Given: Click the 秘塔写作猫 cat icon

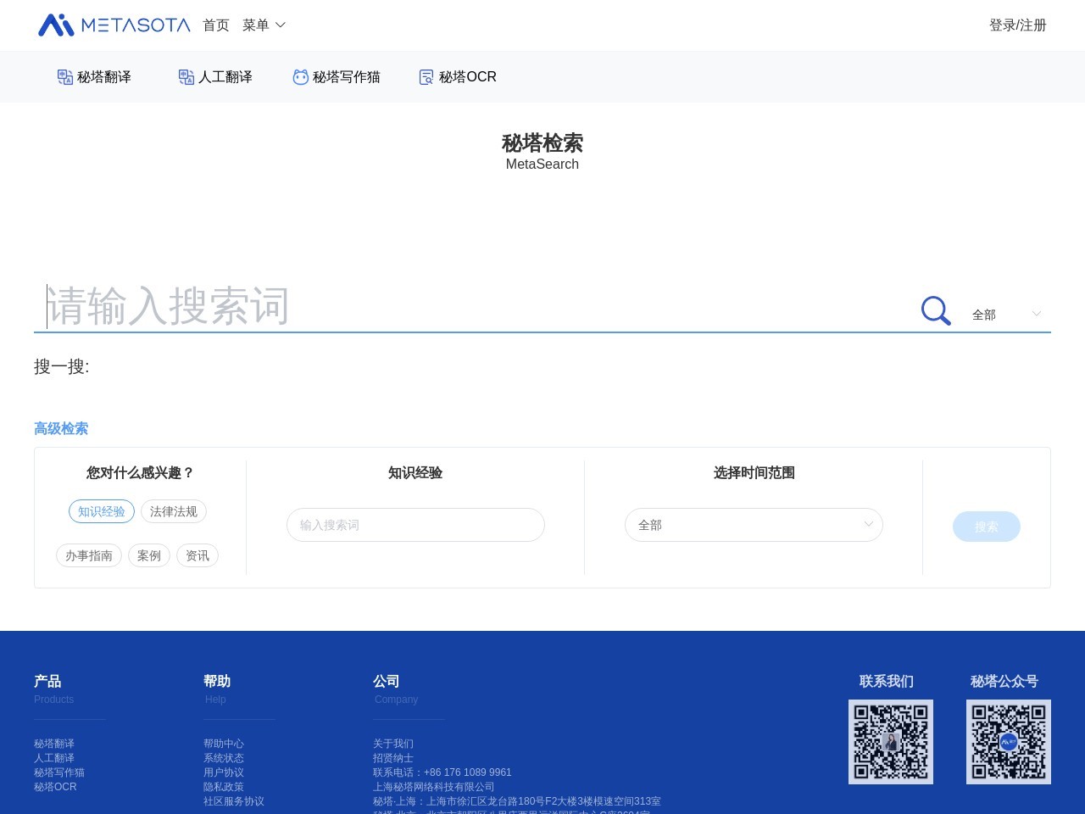Looking at the screenshot, I should point(300,77).
